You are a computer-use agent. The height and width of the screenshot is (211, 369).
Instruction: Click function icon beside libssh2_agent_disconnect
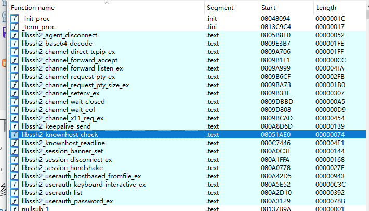click(15, 35)
